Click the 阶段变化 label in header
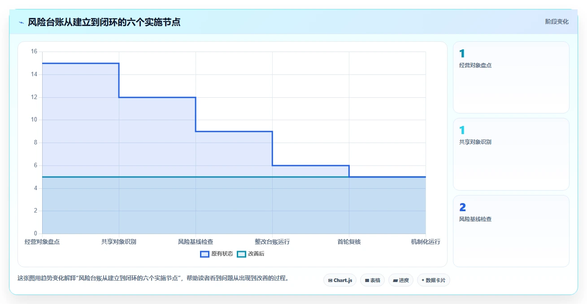 point(557,22)
